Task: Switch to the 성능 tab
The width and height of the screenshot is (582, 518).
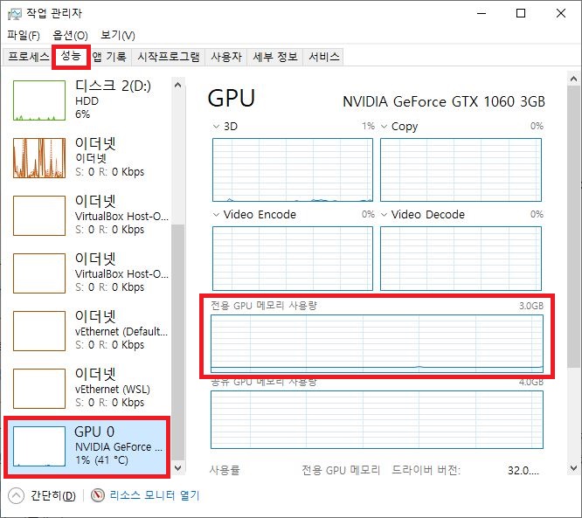Action: (x=71, y=57)
